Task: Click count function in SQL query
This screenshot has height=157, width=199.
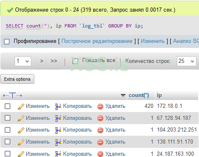Action: coord(33,26)
